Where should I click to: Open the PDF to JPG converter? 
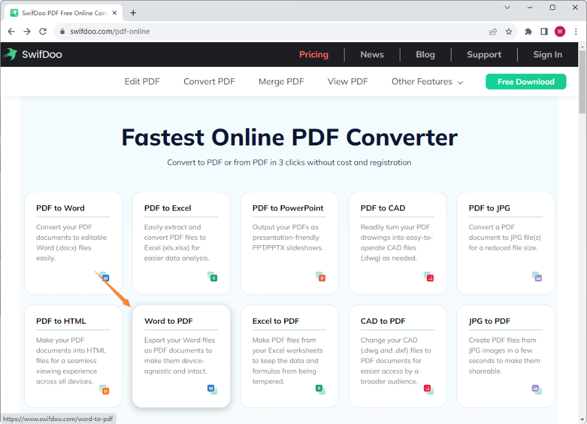[x=506, y=243]
